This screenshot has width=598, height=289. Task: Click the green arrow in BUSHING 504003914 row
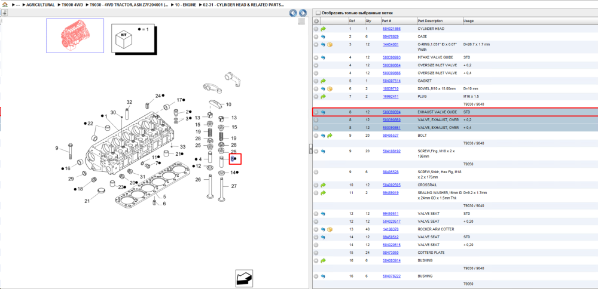tap(324, 260)
